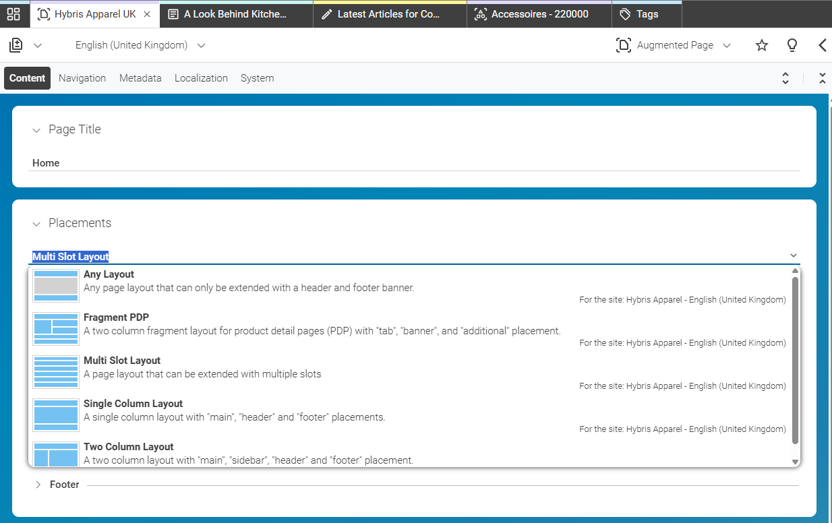Open the Tags tab

click(x=647, y=14)
